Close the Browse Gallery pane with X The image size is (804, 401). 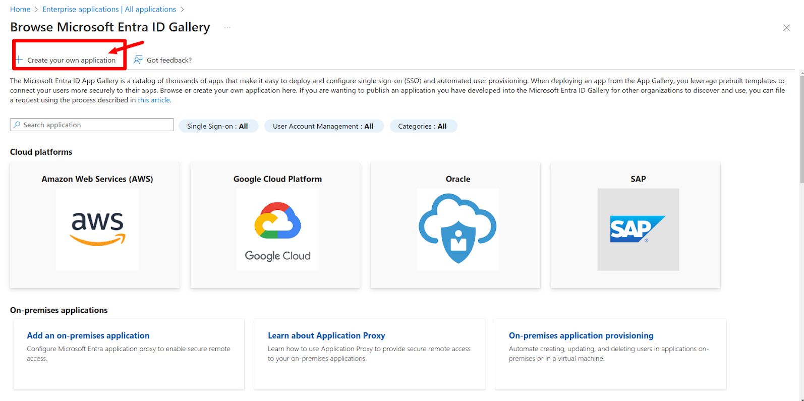(786, 28)
